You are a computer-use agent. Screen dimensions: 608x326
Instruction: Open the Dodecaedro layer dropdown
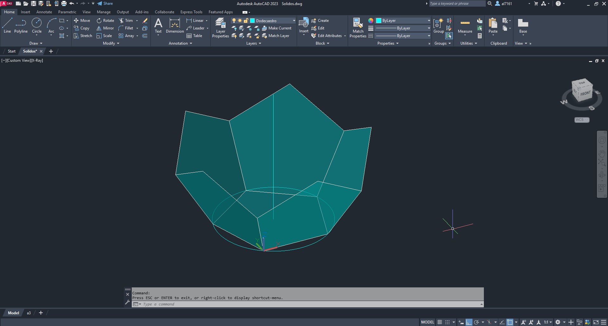coord(294,21)
